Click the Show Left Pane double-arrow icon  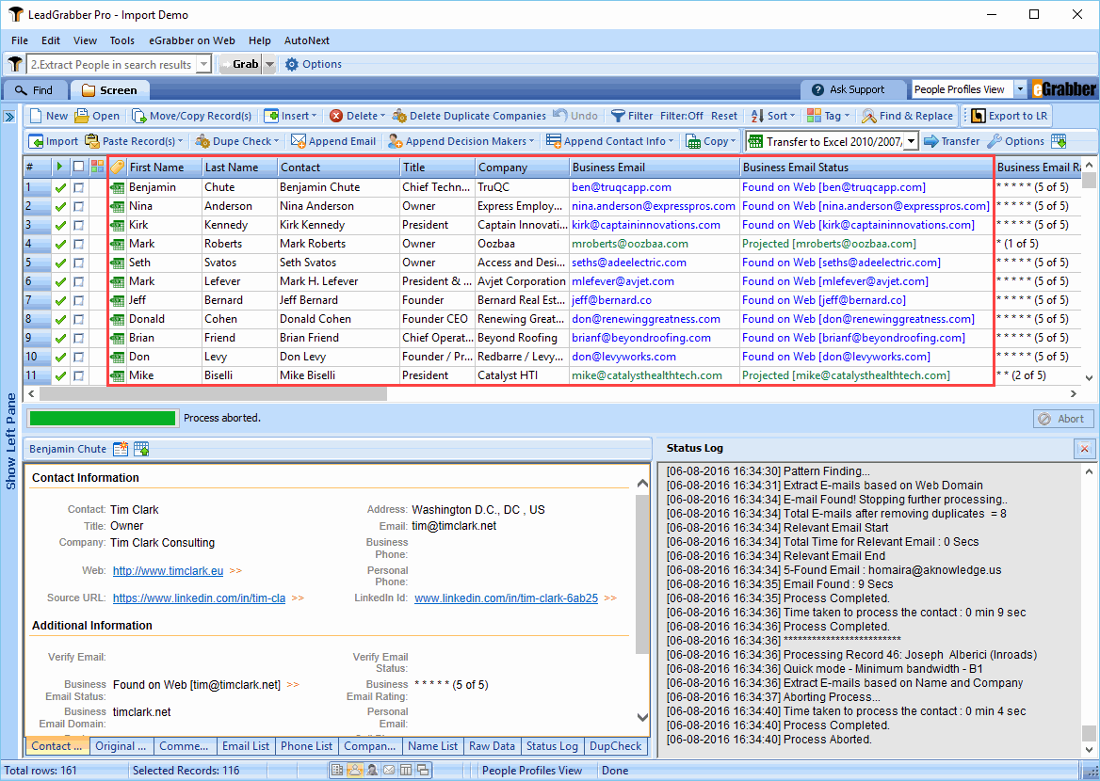(x=9, y=117)
